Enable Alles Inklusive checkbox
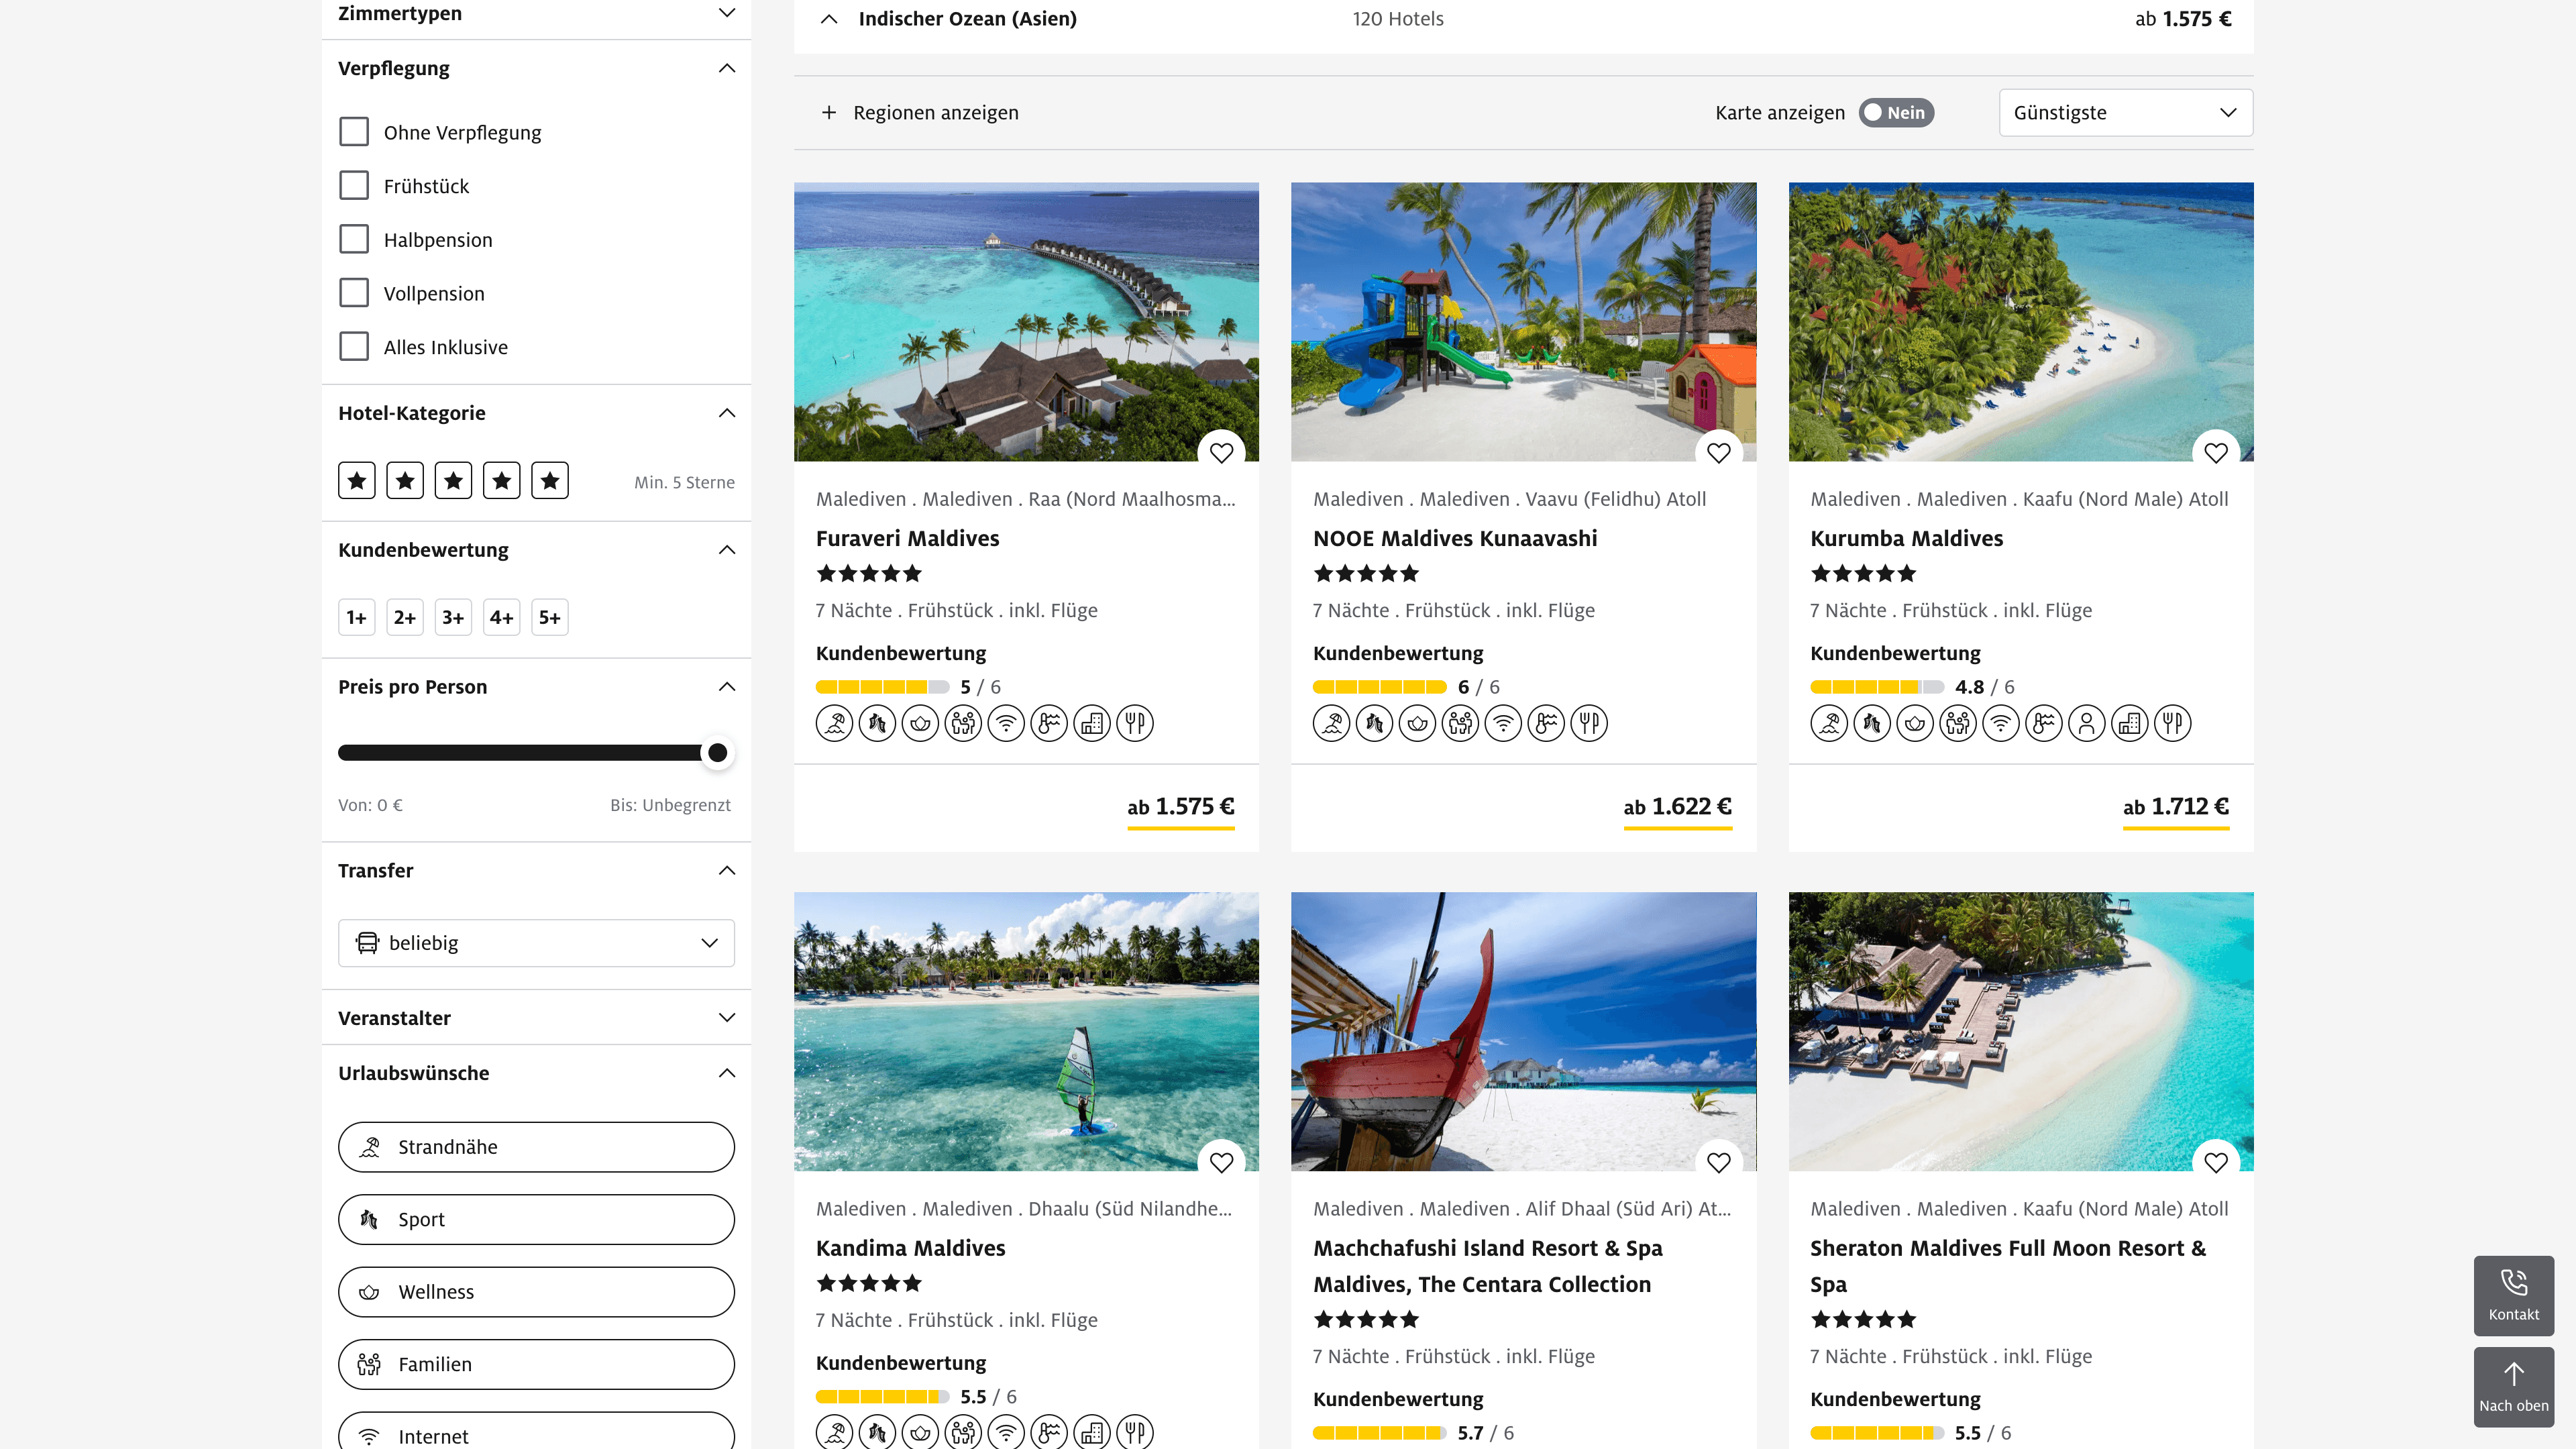The width and height of the screenshot is (2576, 1449). click(354, 347)
